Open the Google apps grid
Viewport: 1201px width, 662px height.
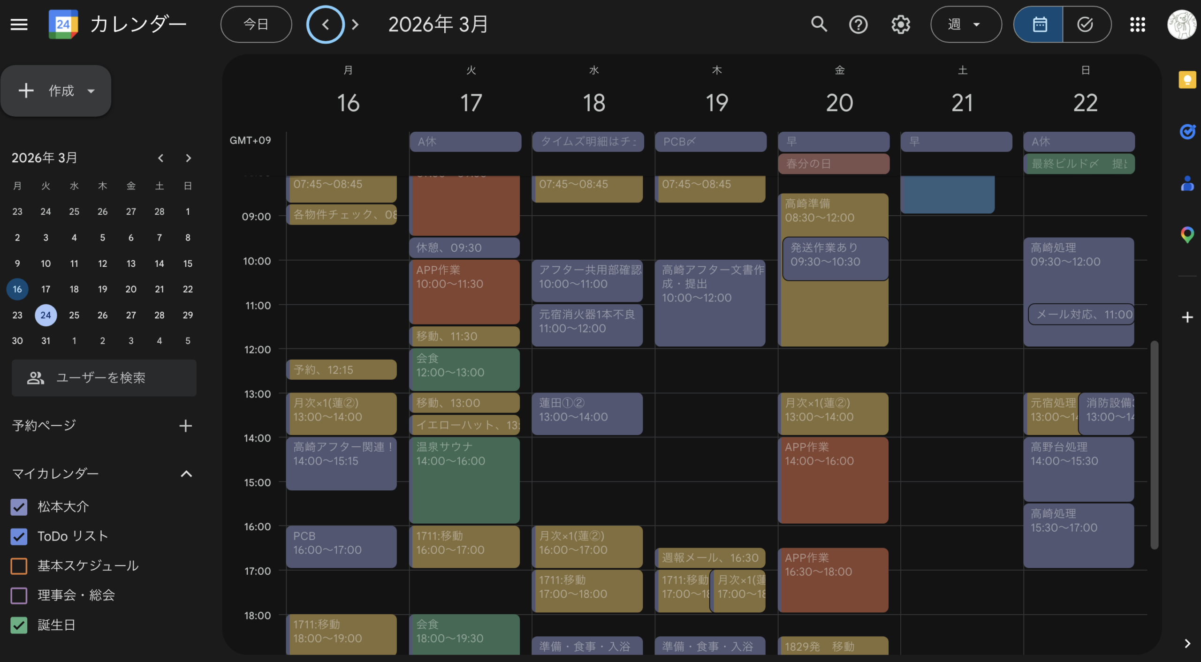click(1137, 24)
